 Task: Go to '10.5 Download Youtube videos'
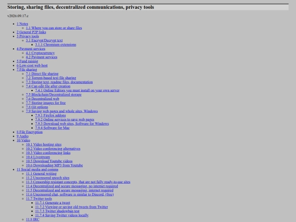click(x=49, y=161)
